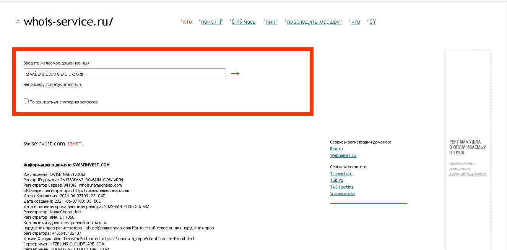Open the 'кто' navigation tab

click(187, 22)
